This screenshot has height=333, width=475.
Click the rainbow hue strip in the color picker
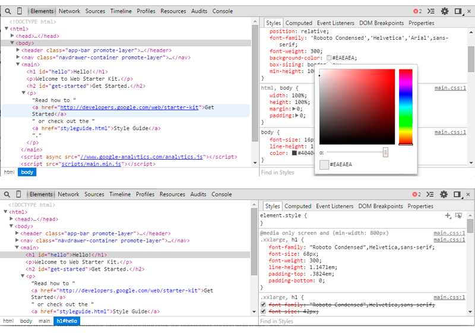click(x=406, y=107)
